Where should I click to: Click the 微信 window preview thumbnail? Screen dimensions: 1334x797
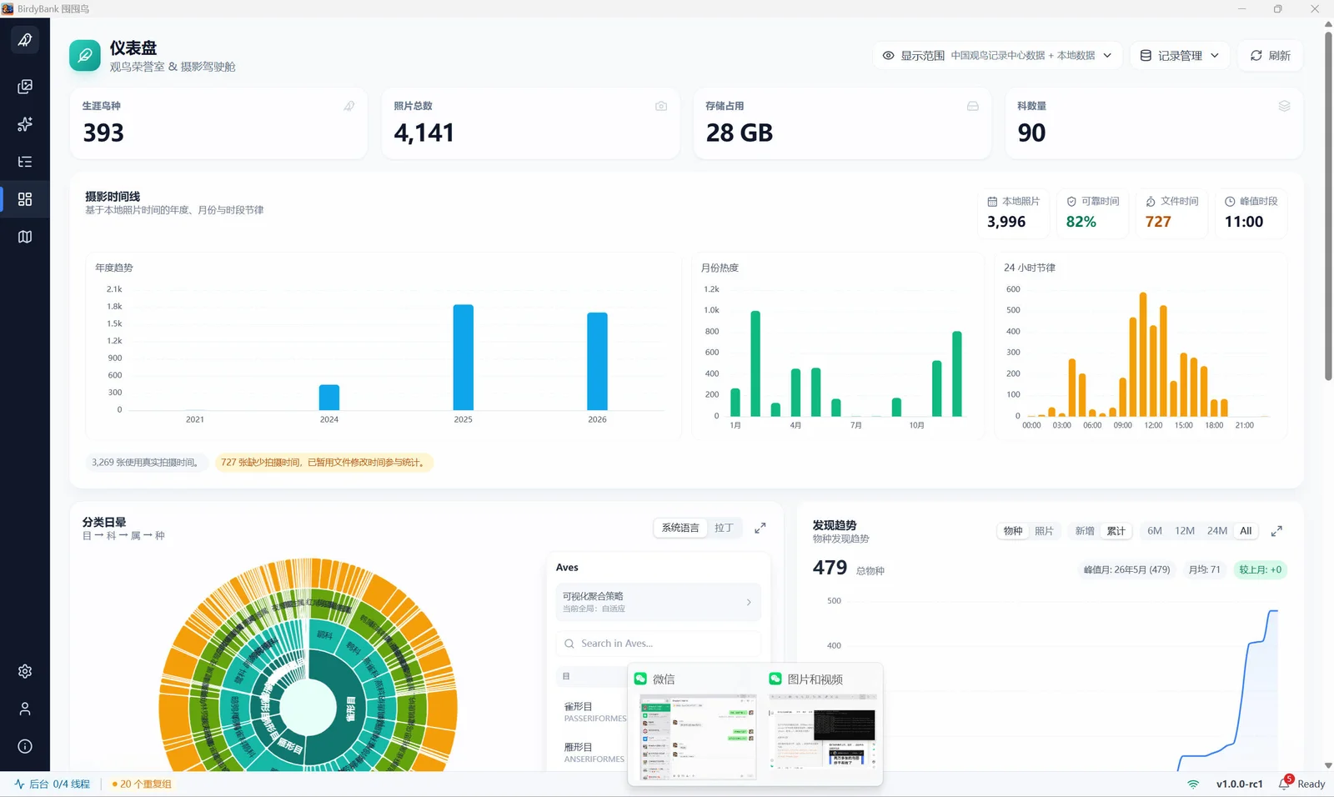pos(698,737)
